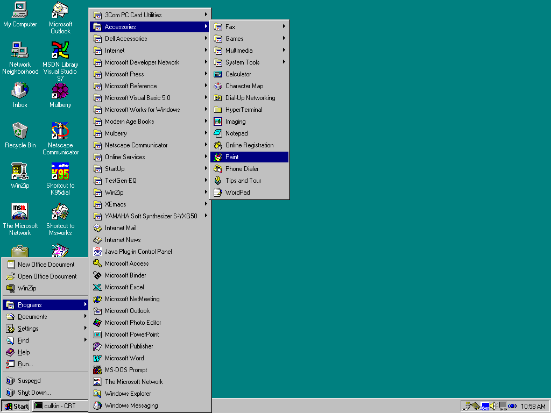The width and height of the screenshot is (551, 413).
Task: Select the Recycle Bin icon
Action: point(20,136)
